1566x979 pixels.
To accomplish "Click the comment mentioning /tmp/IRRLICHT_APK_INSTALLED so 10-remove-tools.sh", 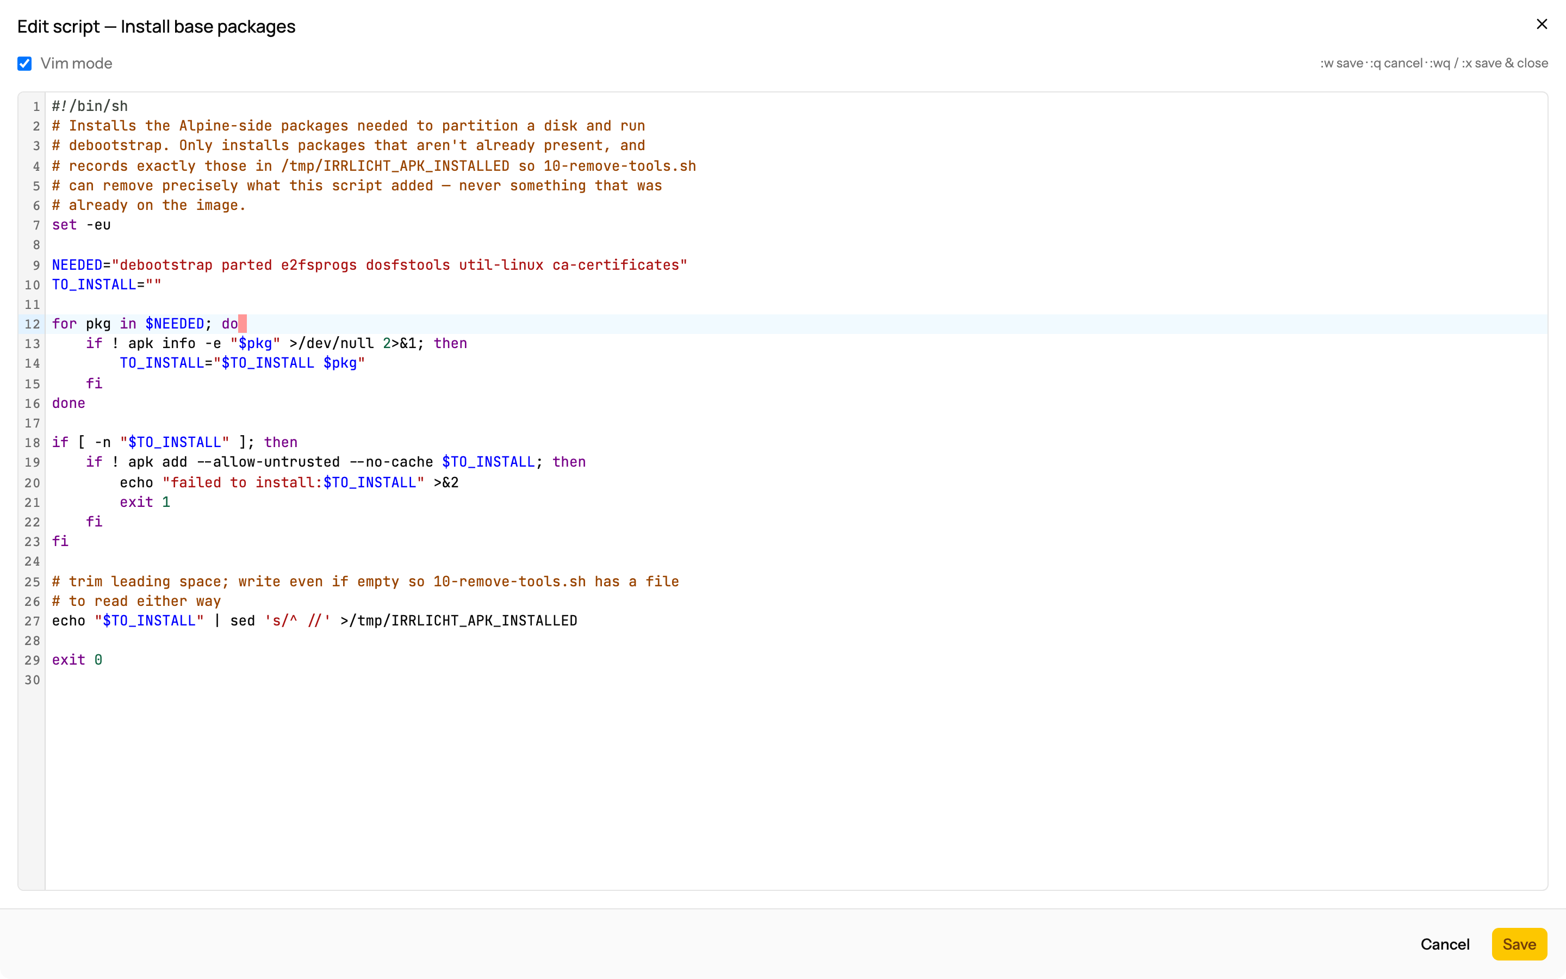I will [x=374, y=166].
